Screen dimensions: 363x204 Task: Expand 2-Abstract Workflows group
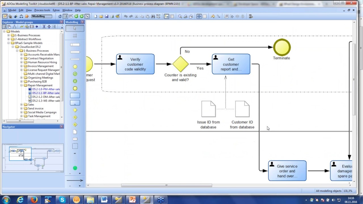[9, 39]
